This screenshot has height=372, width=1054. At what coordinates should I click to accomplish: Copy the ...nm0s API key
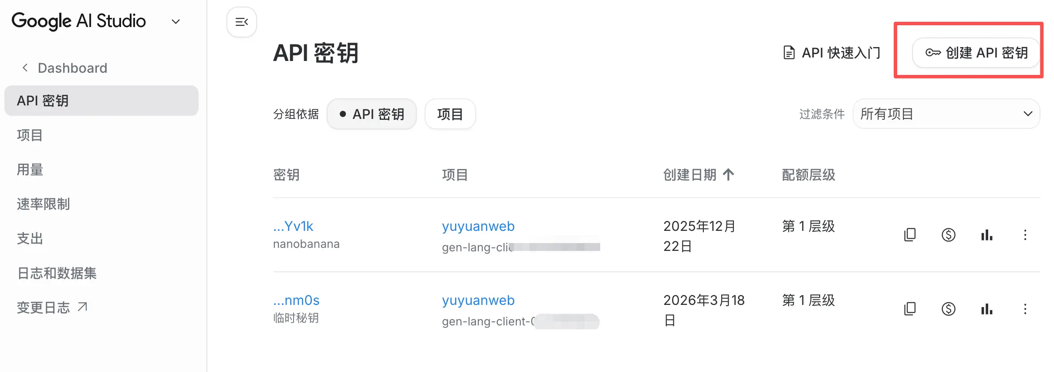coord(910,309)
